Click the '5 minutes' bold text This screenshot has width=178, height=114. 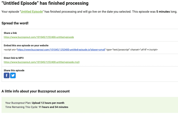[x=163, y=12]
